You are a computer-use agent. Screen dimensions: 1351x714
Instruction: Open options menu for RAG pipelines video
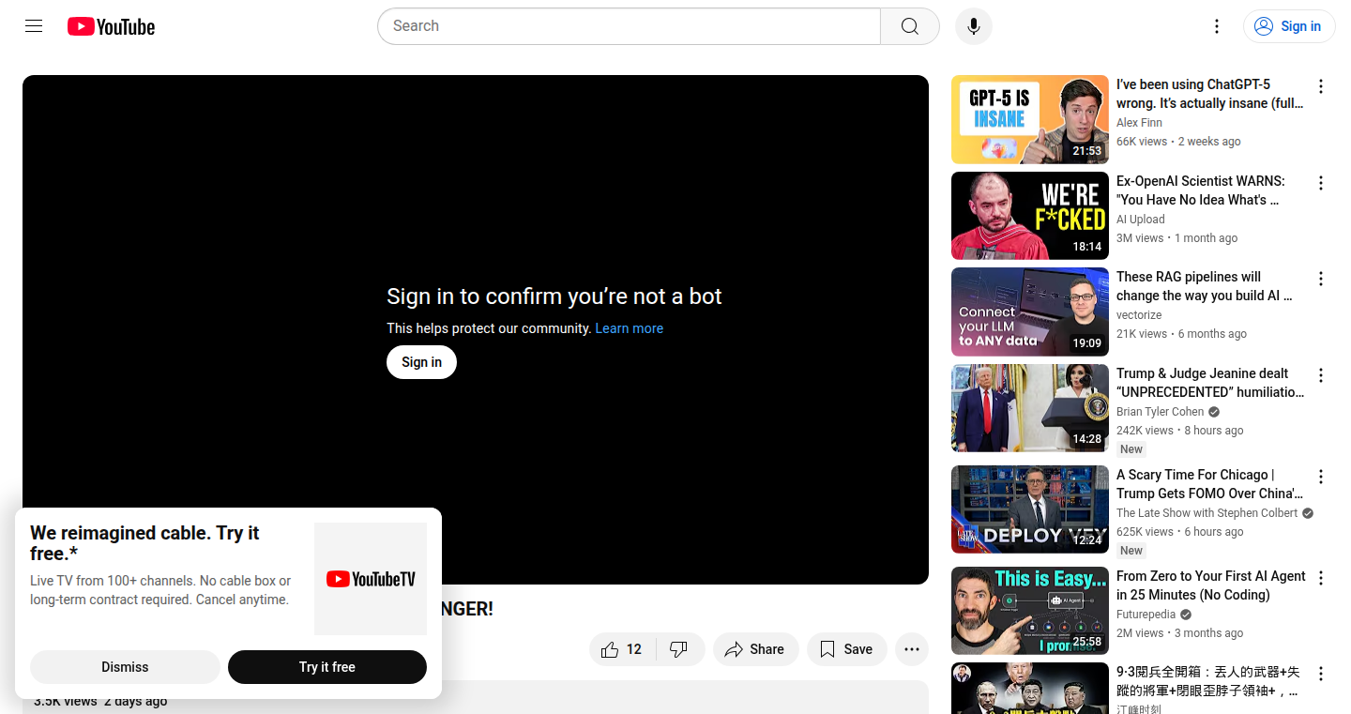coord(1321,279)
